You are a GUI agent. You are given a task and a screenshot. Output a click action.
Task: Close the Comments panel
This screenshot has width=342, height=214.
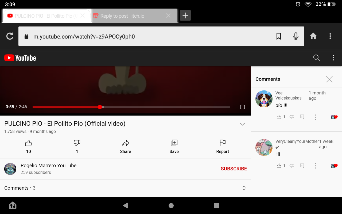click(x=329, y=79)
